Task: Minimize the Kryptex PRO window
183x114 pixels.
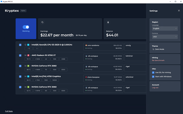Action: click(x=170, y=2)
